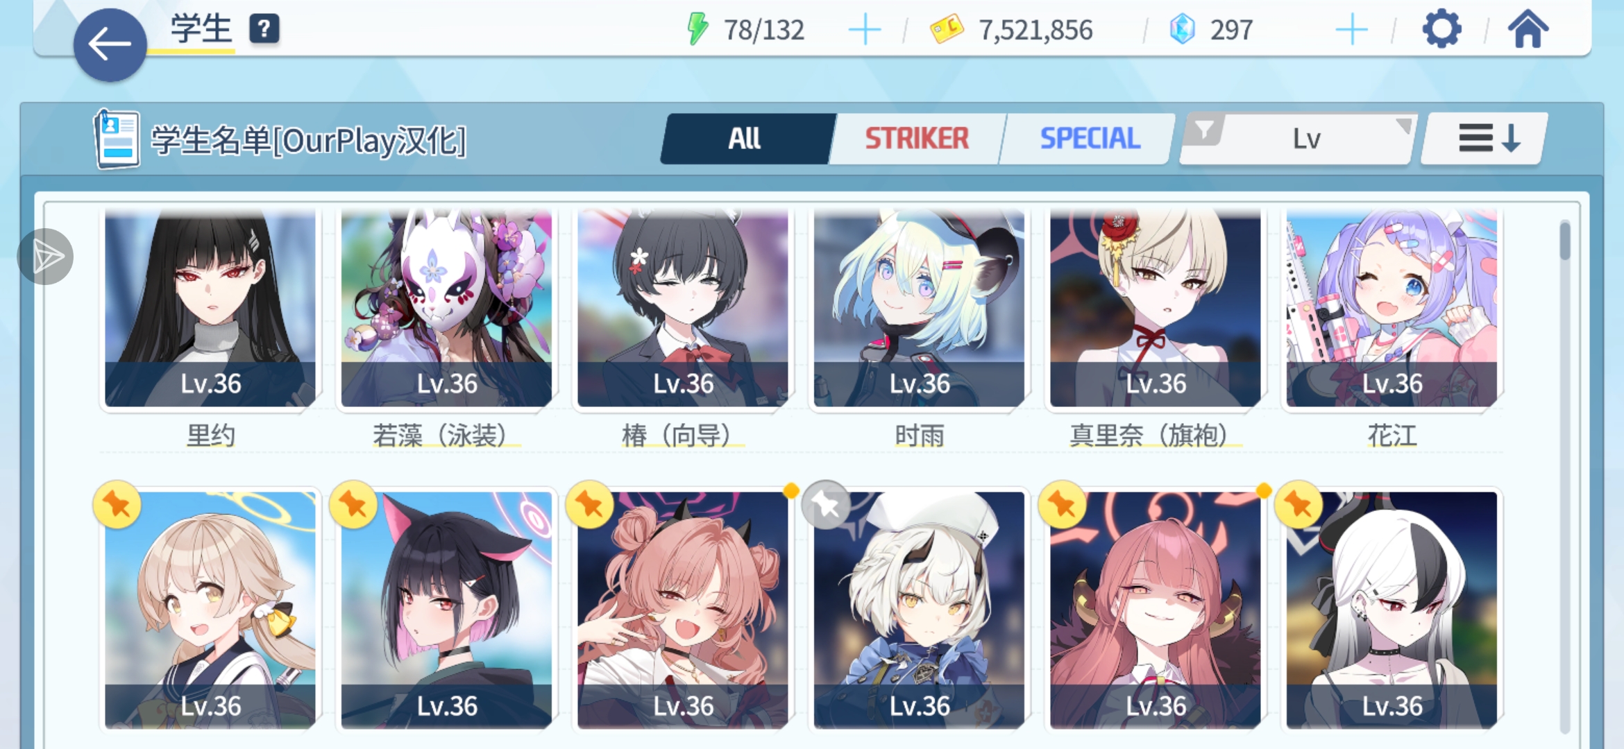
Task: Open the Lv sort dropdown
Action: click(x=1307, y=139)
